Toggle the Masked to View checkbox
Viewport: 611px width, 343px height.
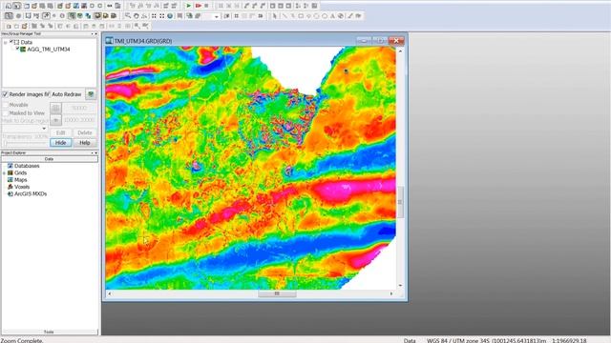(5, 112)
